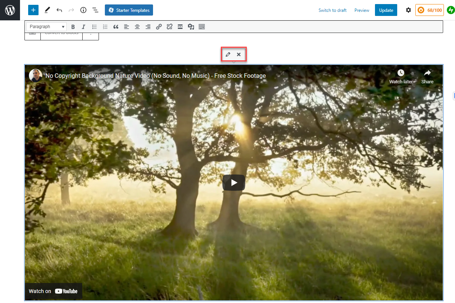Select the Tools pencil icon in the top bar
This screenshot has width=455, height=303.
[47, 10]
